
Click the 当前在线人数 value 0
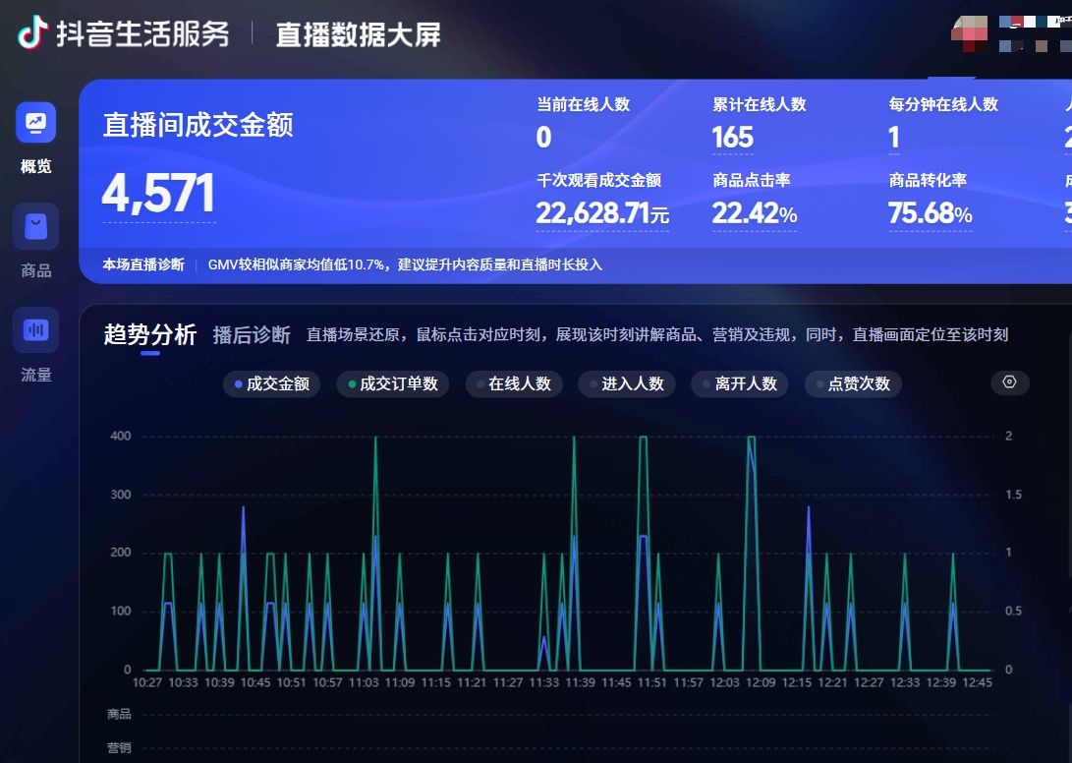[x=543, y=138]
